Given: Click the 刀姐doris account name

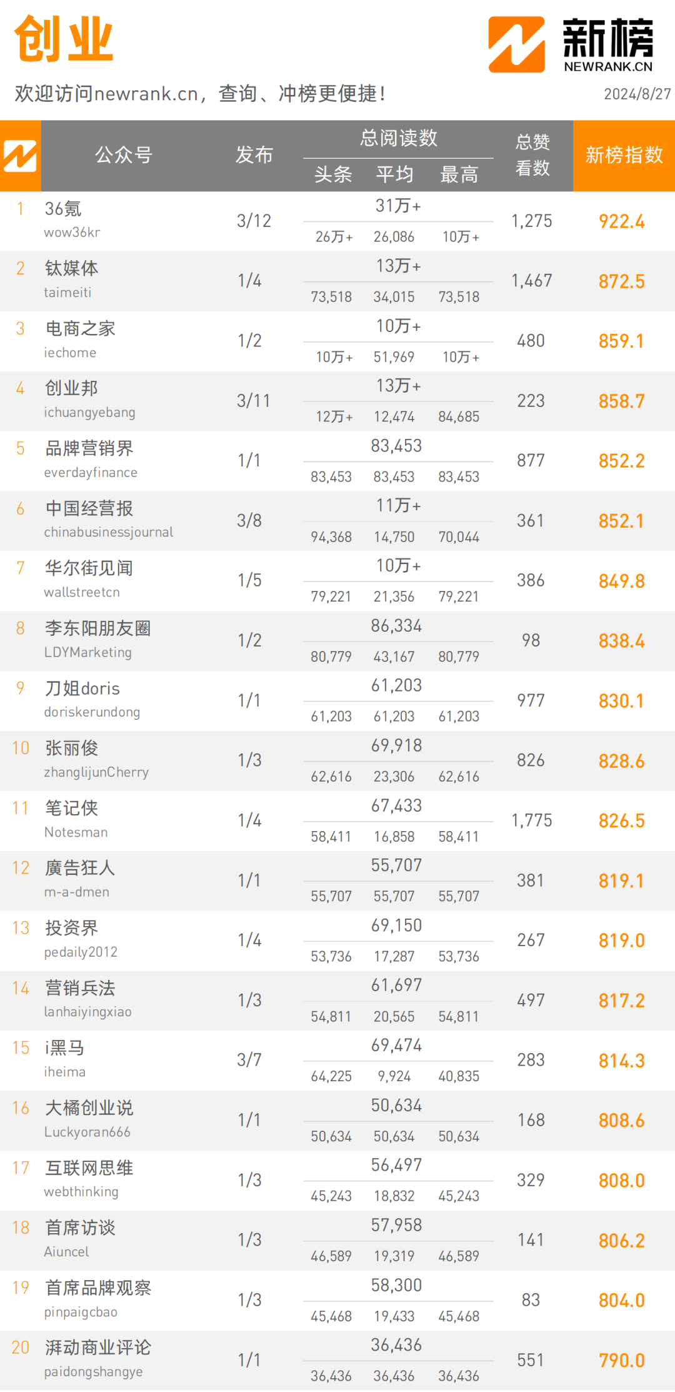Looking at the screenshot, I should click(82, 688).
